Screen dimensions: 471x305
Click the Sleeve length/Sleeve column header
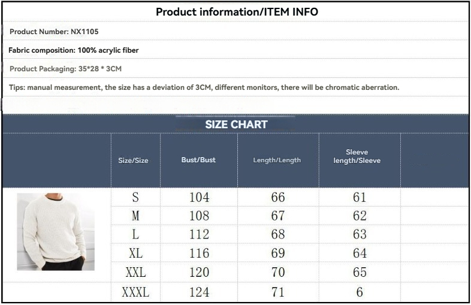tap(357, 156)
